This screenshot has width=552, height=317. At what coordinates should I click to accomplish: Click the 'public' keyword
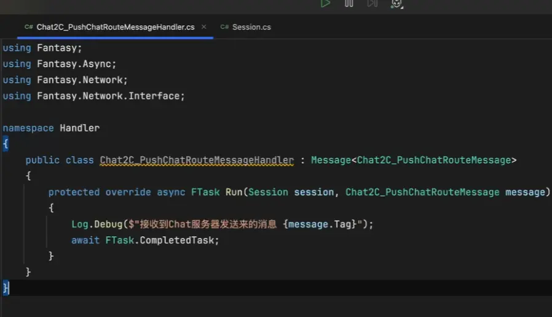click(x=42, y=160)
